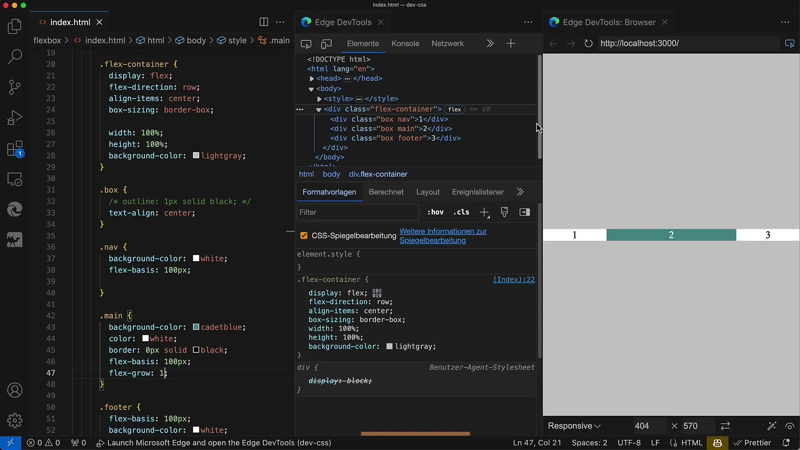Open the (Index):22 source link
Screen dimensions: 800x450
pyautogui.click(x=514, y=280)
